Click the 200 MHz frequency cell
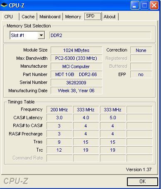This screenshot has height=189, width=161. [x=59, y=110]
